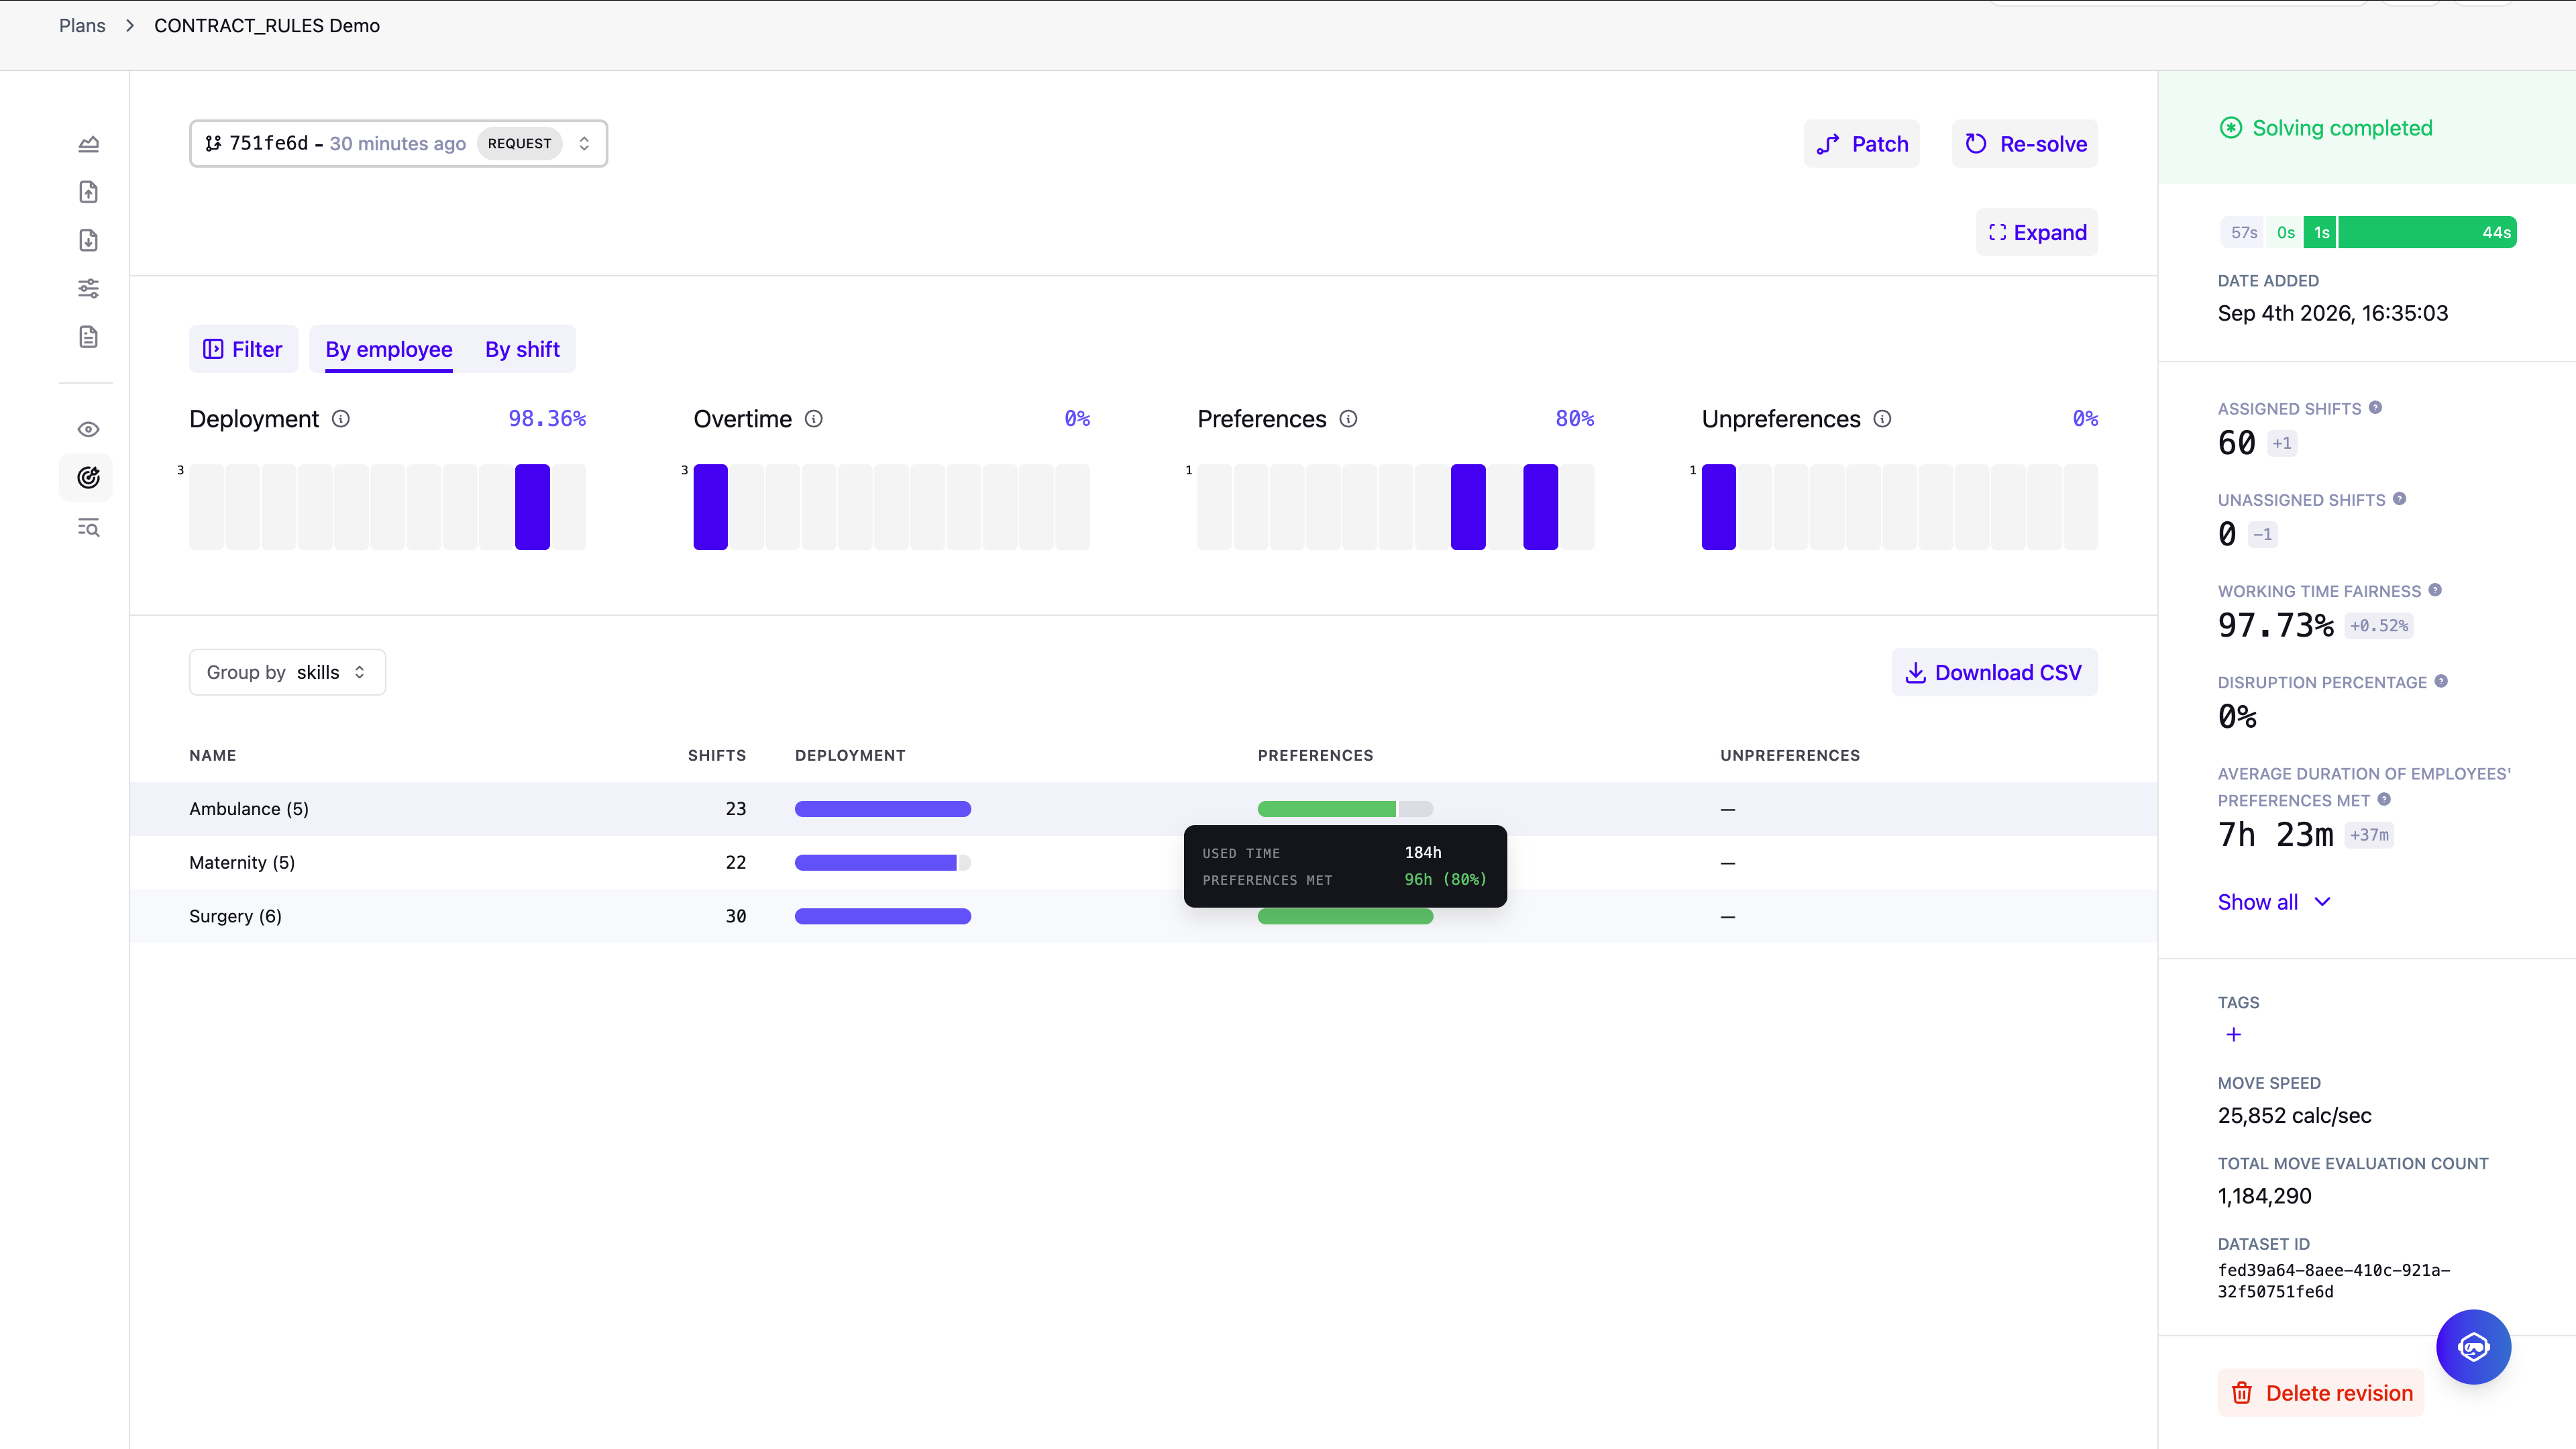Open the file download sidebar icon
Viewport: 2576px width, 1449px height.
(x=88, y=240)
